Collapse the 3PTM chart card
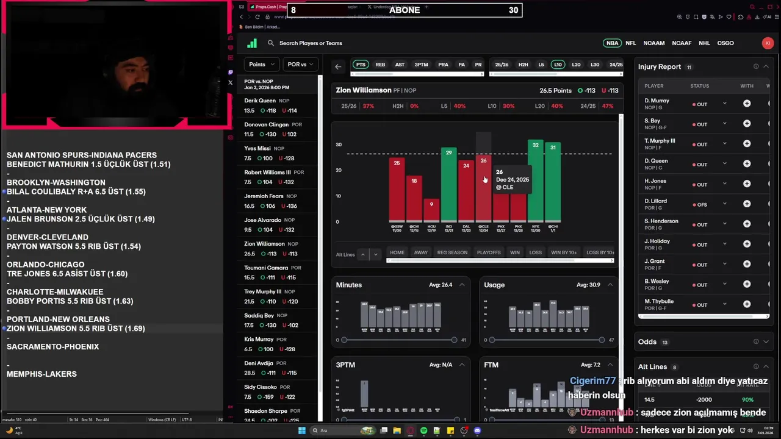 462,365
